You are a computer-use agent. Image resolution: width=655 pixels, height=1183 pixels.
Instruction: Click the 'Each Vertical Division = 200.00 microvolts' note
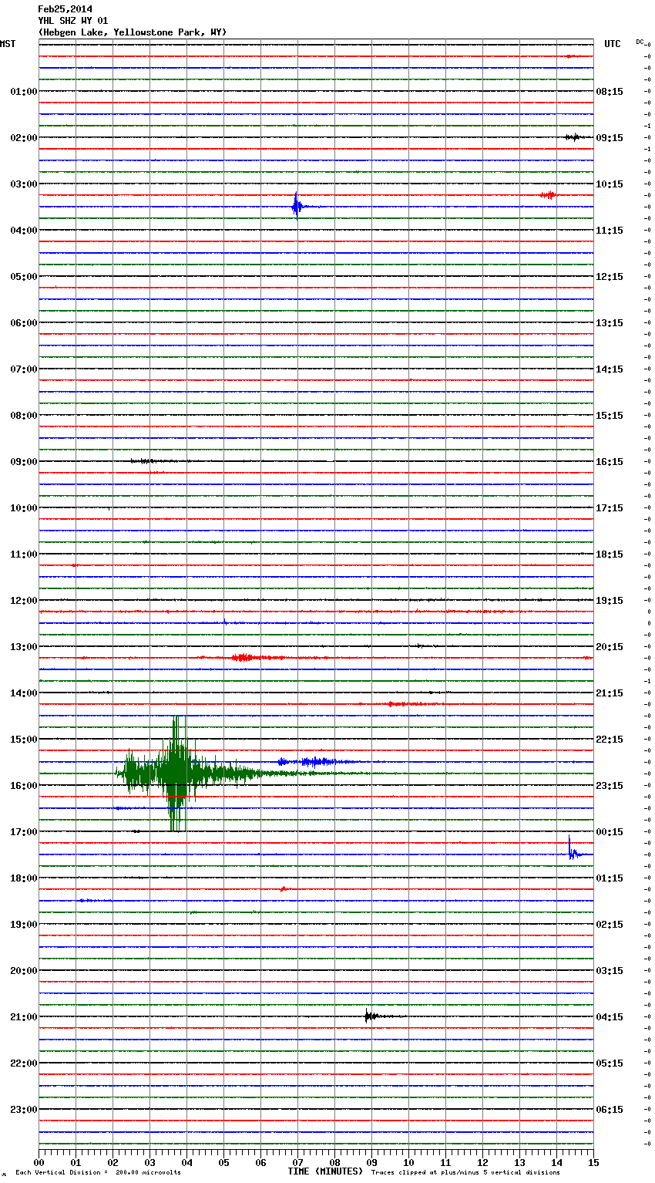point(99,1172)
